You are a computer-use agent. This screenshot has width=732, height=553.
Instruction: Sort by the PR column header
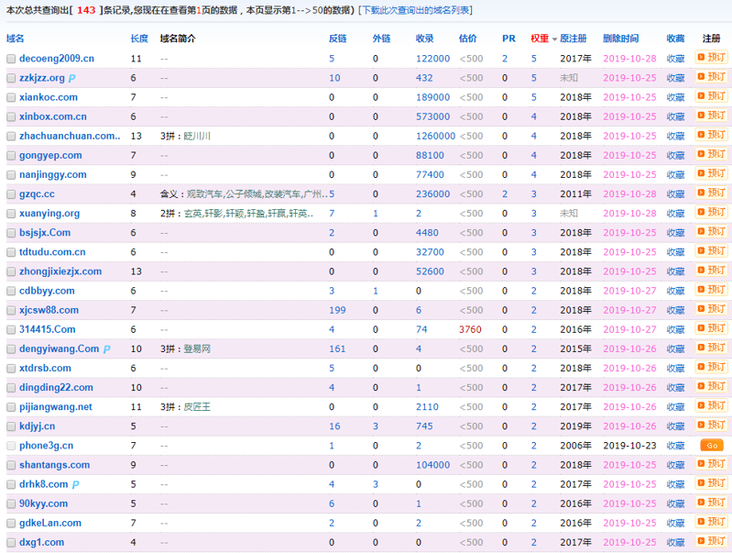pyautogui.click(x=508, y=39)
